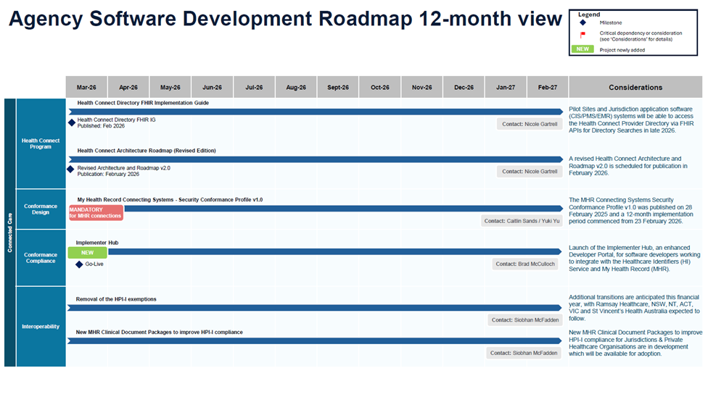Click the 'Project newly added' legend label
708x397 pixels.
pos(622,50)
